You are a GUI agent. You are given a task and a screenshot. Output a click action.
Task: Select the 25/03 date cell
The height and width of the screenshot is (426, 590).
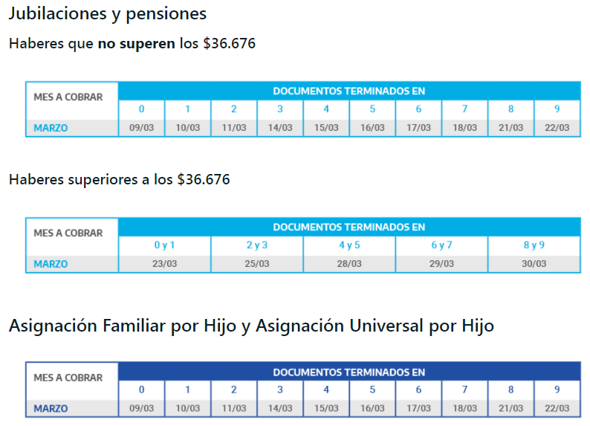256,264
